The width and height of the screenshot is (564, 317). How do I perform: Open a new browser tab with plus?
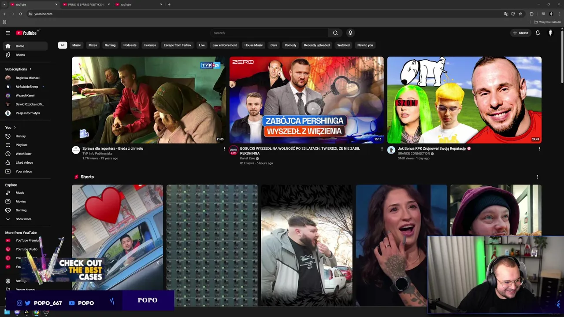tap(169, 4)
